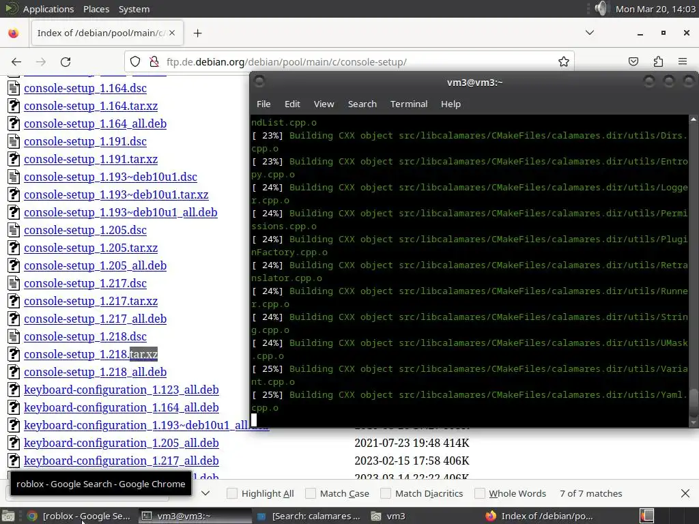Enable the Match Diacritics checkbox
699x524 pixels.
[386, 493]
